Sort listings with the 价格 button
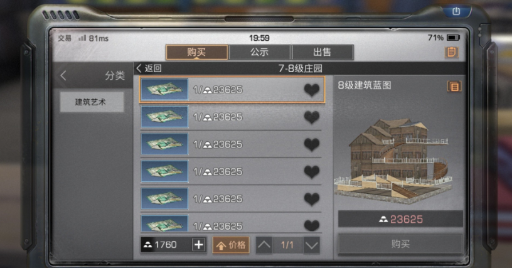The image size is (512, 268). [x=231, y=245]
